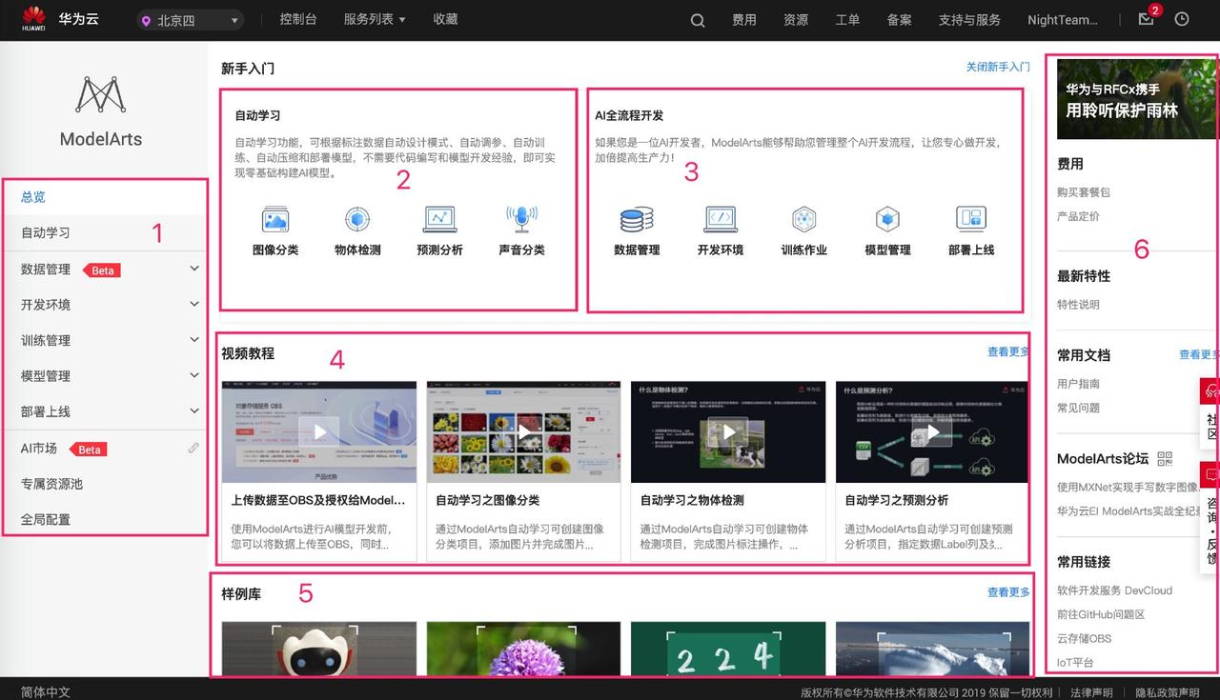Open the 用聆听保护雨林 banner image
Screen dimensions: 1220x700
(x=1135, y=99)
